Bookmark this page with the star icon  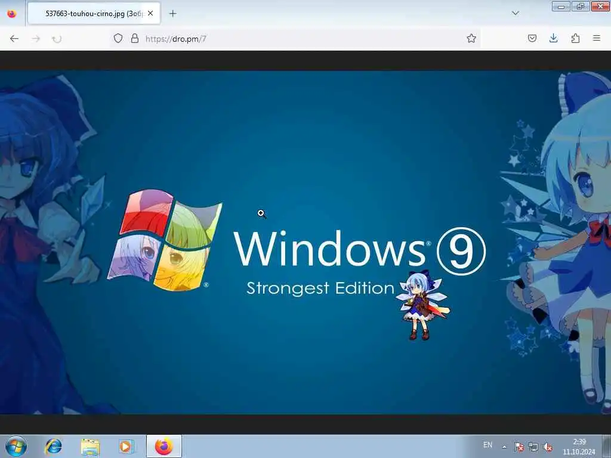(x=471, y=38)
